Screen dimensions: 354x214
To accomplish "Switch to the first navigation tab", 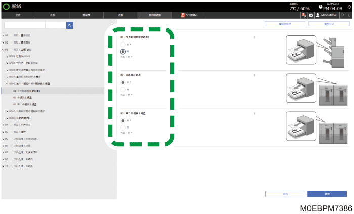I will [18, 15].
